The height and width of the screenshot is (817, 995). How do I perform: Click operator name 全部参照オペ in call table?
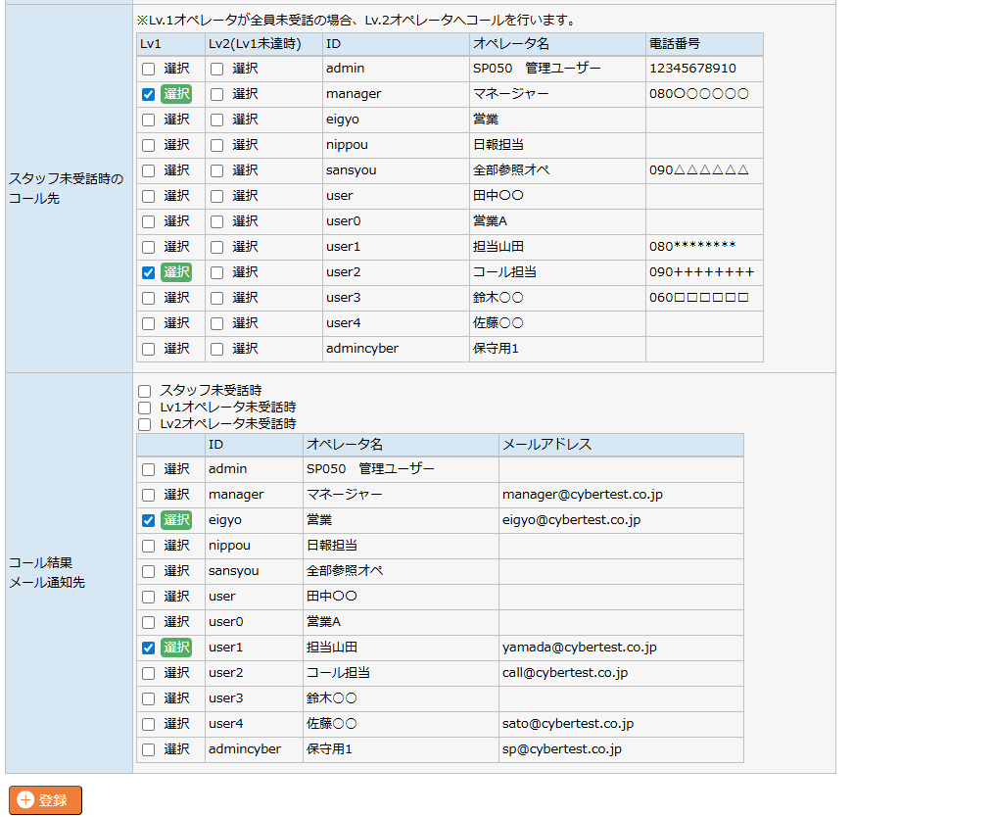coord(511,170)
